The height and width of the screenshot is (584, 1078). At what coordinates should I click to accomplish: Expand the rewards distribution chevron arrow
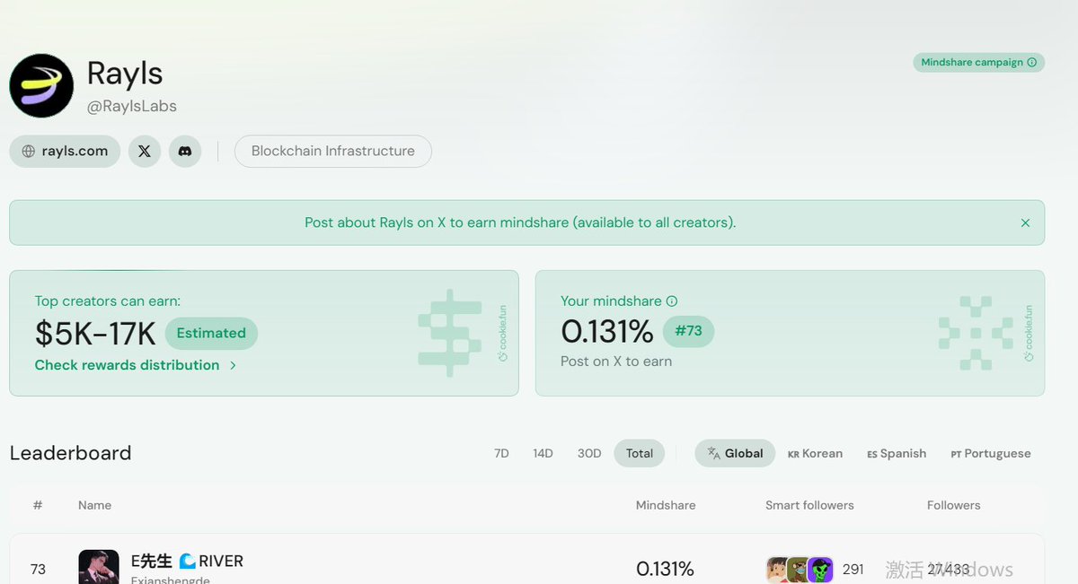(233, 365)
